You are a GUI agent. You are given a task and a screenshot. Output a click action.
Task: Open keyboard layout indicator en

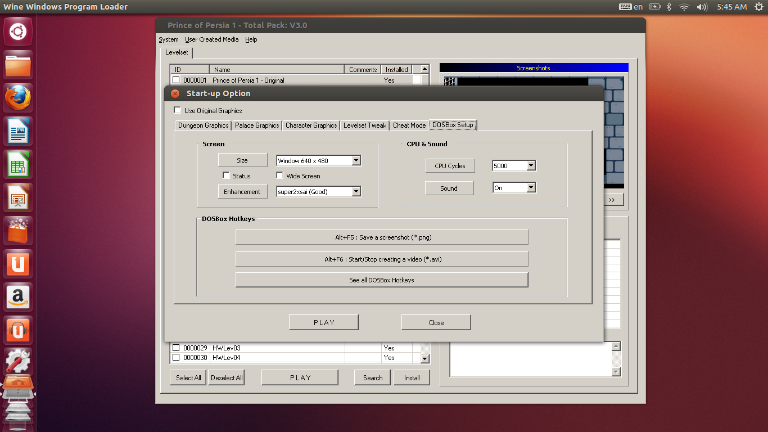tap(631, 7)
